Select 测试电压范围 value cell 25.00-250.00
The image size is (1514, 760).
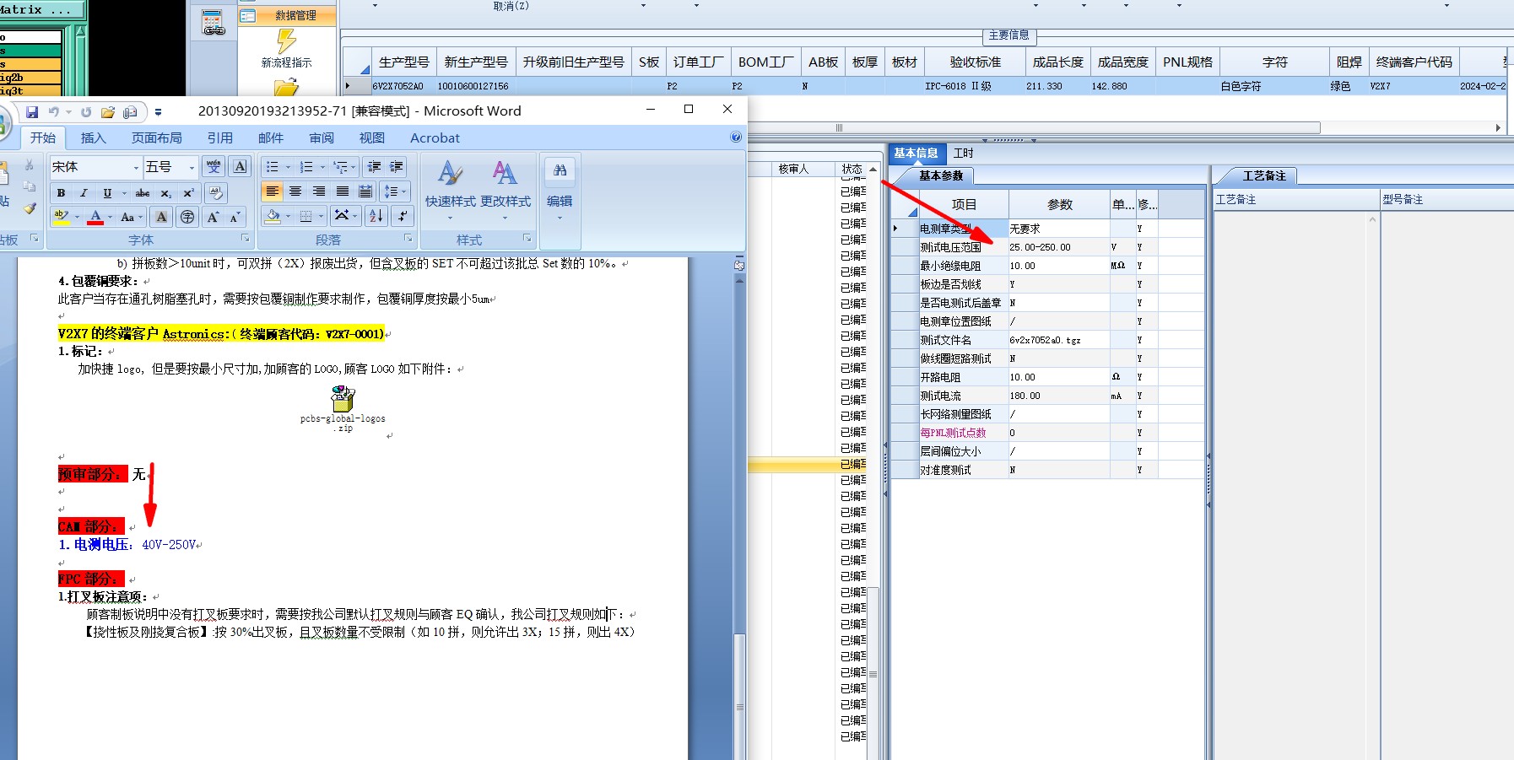1058,247
